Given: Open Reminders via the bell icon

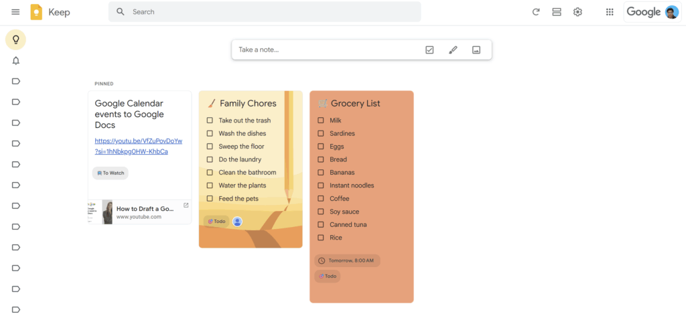Looking at the screenshot, I should [x=16, y=61].
